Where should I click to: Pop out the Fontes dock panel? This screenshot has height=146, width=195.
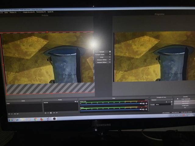78,99
